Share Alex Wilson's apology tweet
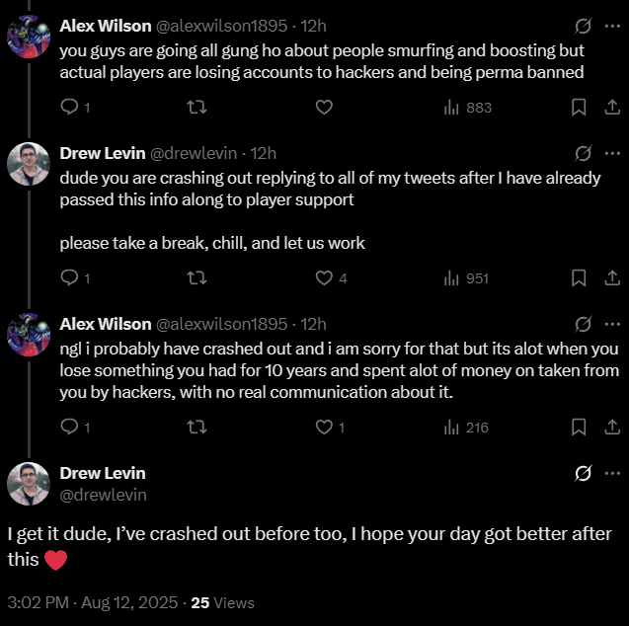 click(x=611, y=428)
